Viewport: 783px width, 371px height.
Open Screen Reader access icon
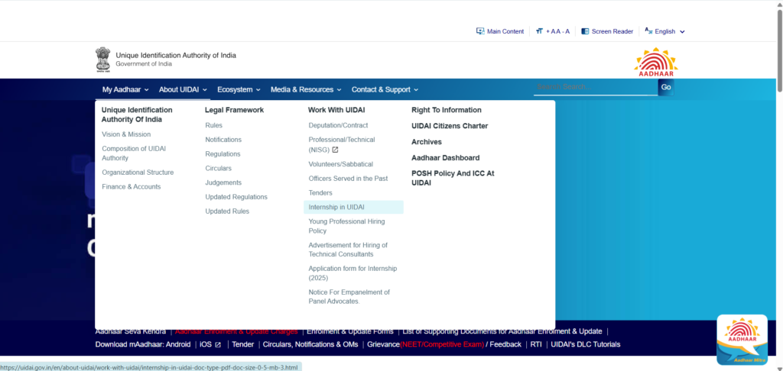585,31
